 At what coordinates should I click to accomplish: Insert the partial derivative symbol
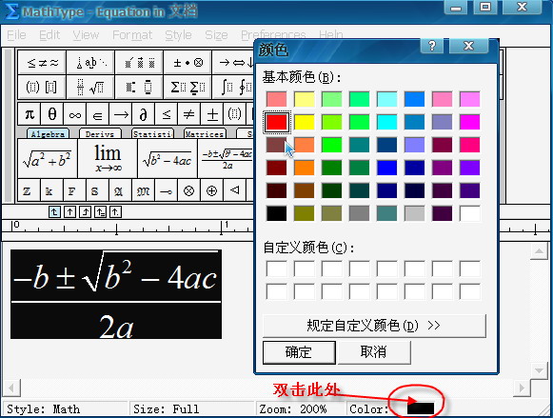click(143, 114)
